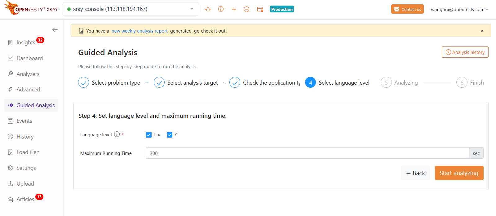Click the Guided Analysis page heading
This screenshot has height=216, width=496.
tap(108, 52)
